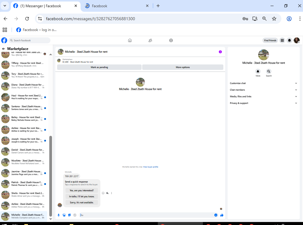Open Joseph house for rent conversation
The height and width of the screenshot is (225, 303).
point(23,140)
